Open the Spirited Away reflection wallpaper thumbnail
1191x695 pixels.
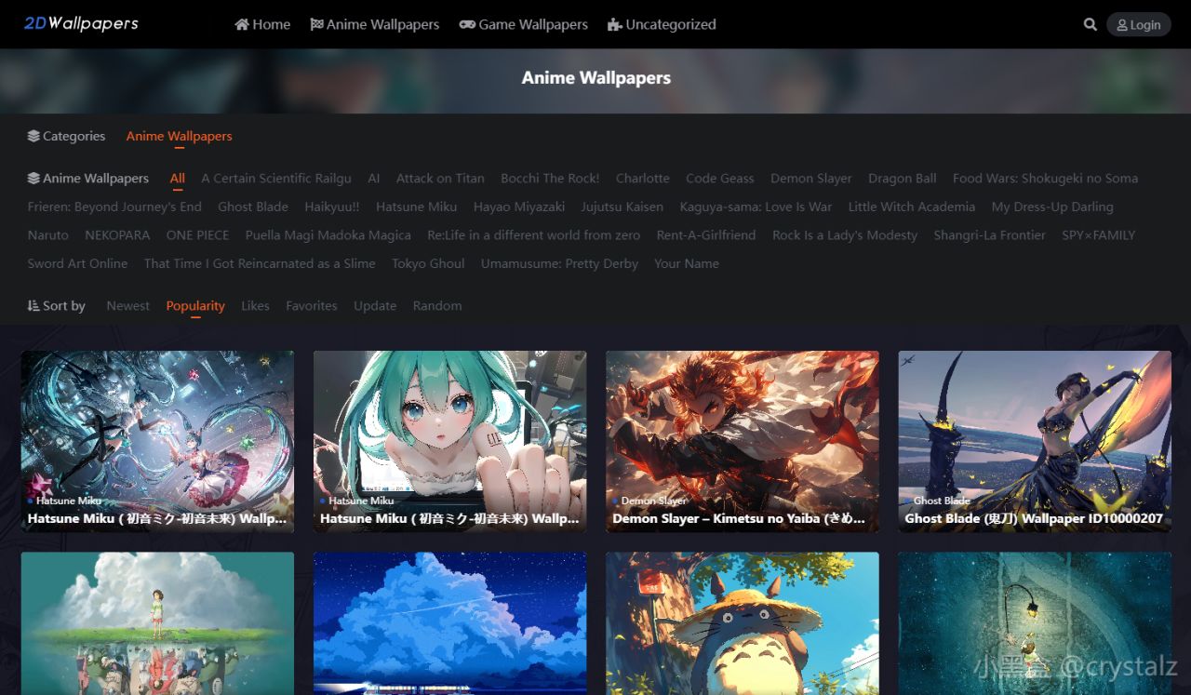tap(157, 623)
